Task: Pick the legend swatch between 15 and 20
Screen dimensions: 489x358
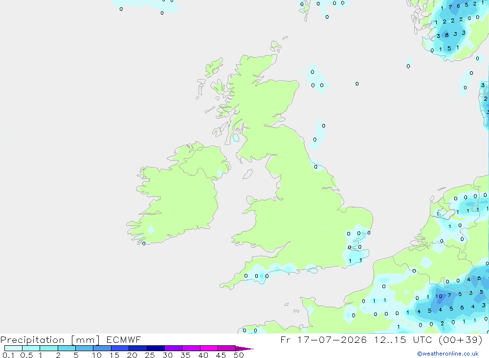Action: pyautogui.click(x=120, y=348)
